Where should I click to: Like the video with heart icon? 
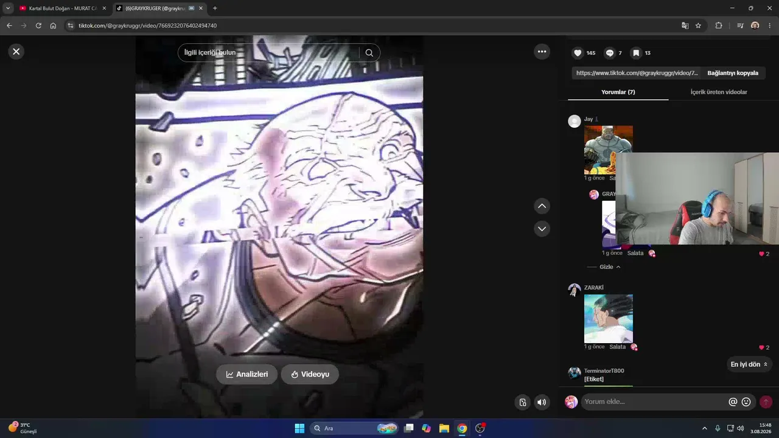(x=578, y=53)
